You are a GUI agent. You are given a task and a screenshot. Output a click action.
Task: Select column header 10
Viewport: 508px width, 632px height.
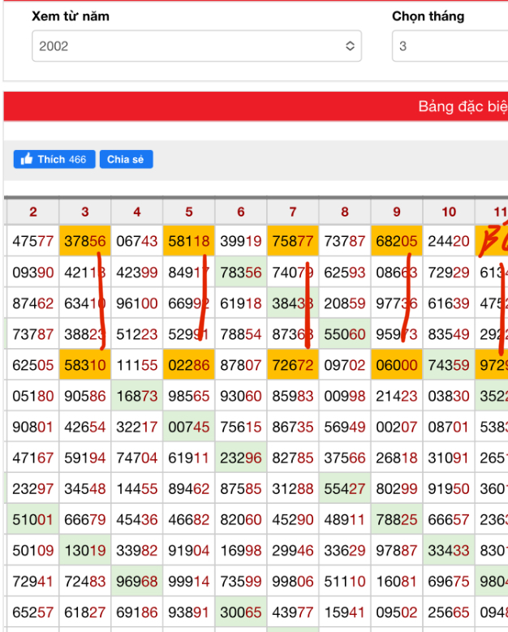pos(449,212)
